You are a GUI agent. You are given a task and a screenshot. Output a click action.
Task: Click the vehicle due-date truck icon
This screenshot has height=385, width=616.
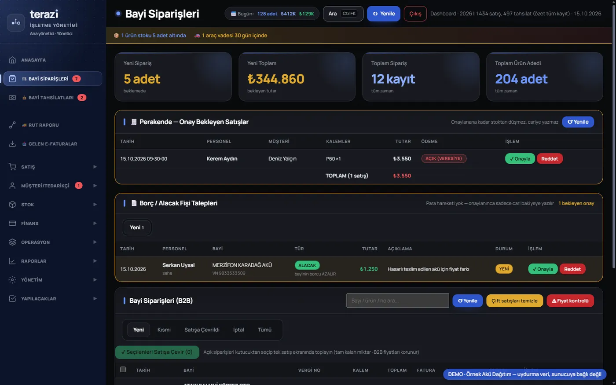pyautogui.click(x=197, y=36)
